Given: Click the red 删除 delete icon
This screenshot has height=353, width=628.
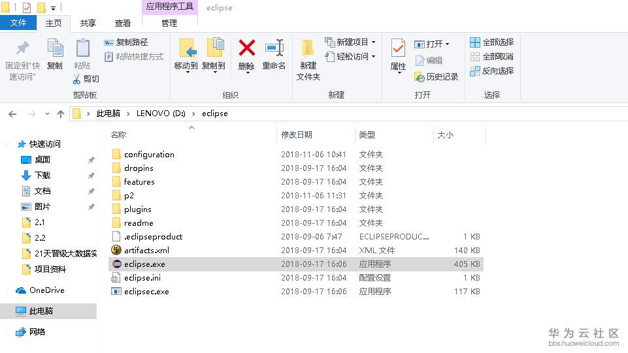Looking at the screenshot, I should [247, 48].
